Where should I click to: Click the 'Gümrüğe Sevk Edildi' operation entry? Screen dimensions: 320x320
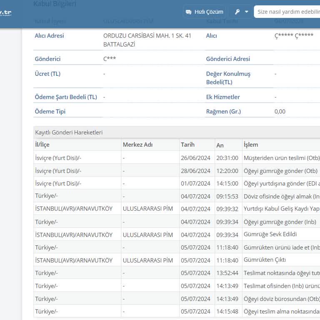pyautogui.click(x=270, y=235)
